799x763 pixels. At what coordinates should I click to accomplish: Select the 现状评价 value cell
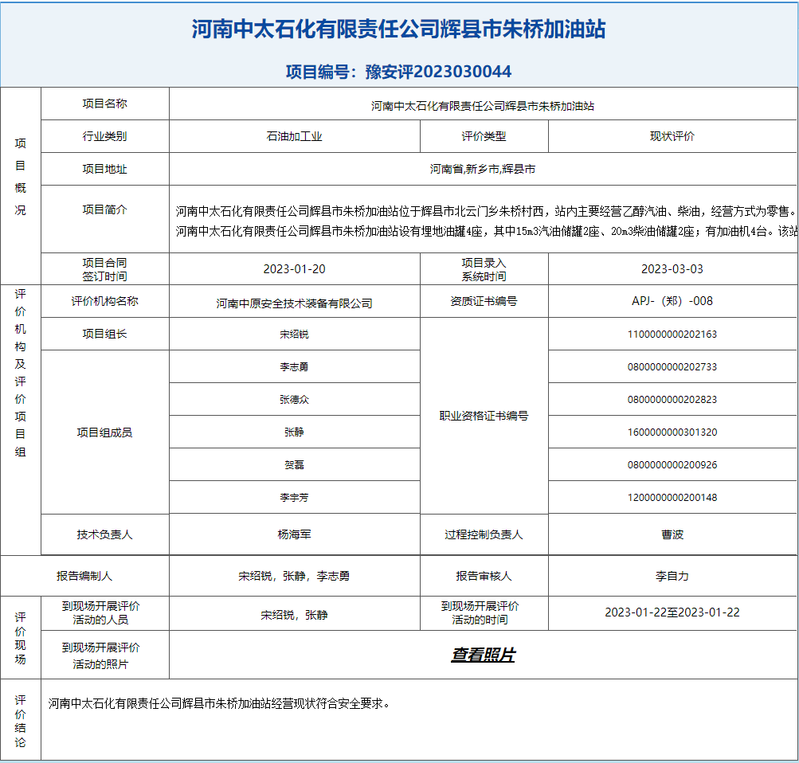coord(672,136)
